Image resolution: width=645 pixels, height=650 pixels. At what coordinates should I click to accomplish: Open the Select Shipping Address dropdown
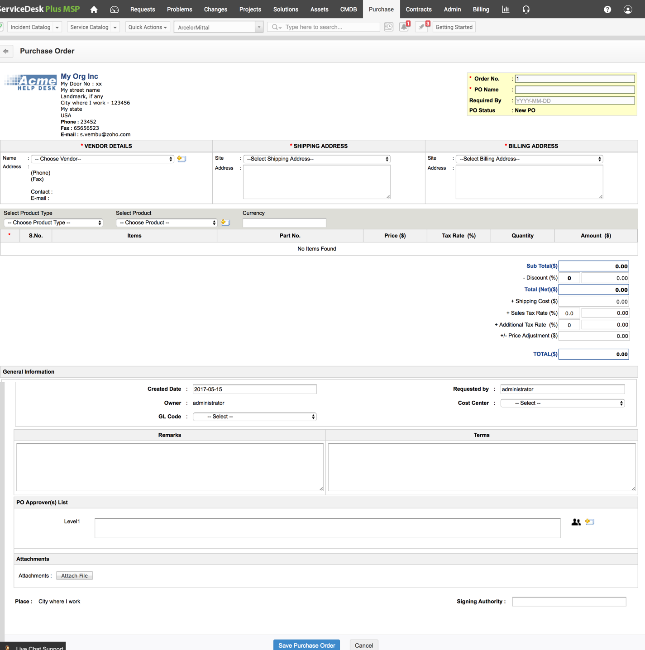(316, 159)
